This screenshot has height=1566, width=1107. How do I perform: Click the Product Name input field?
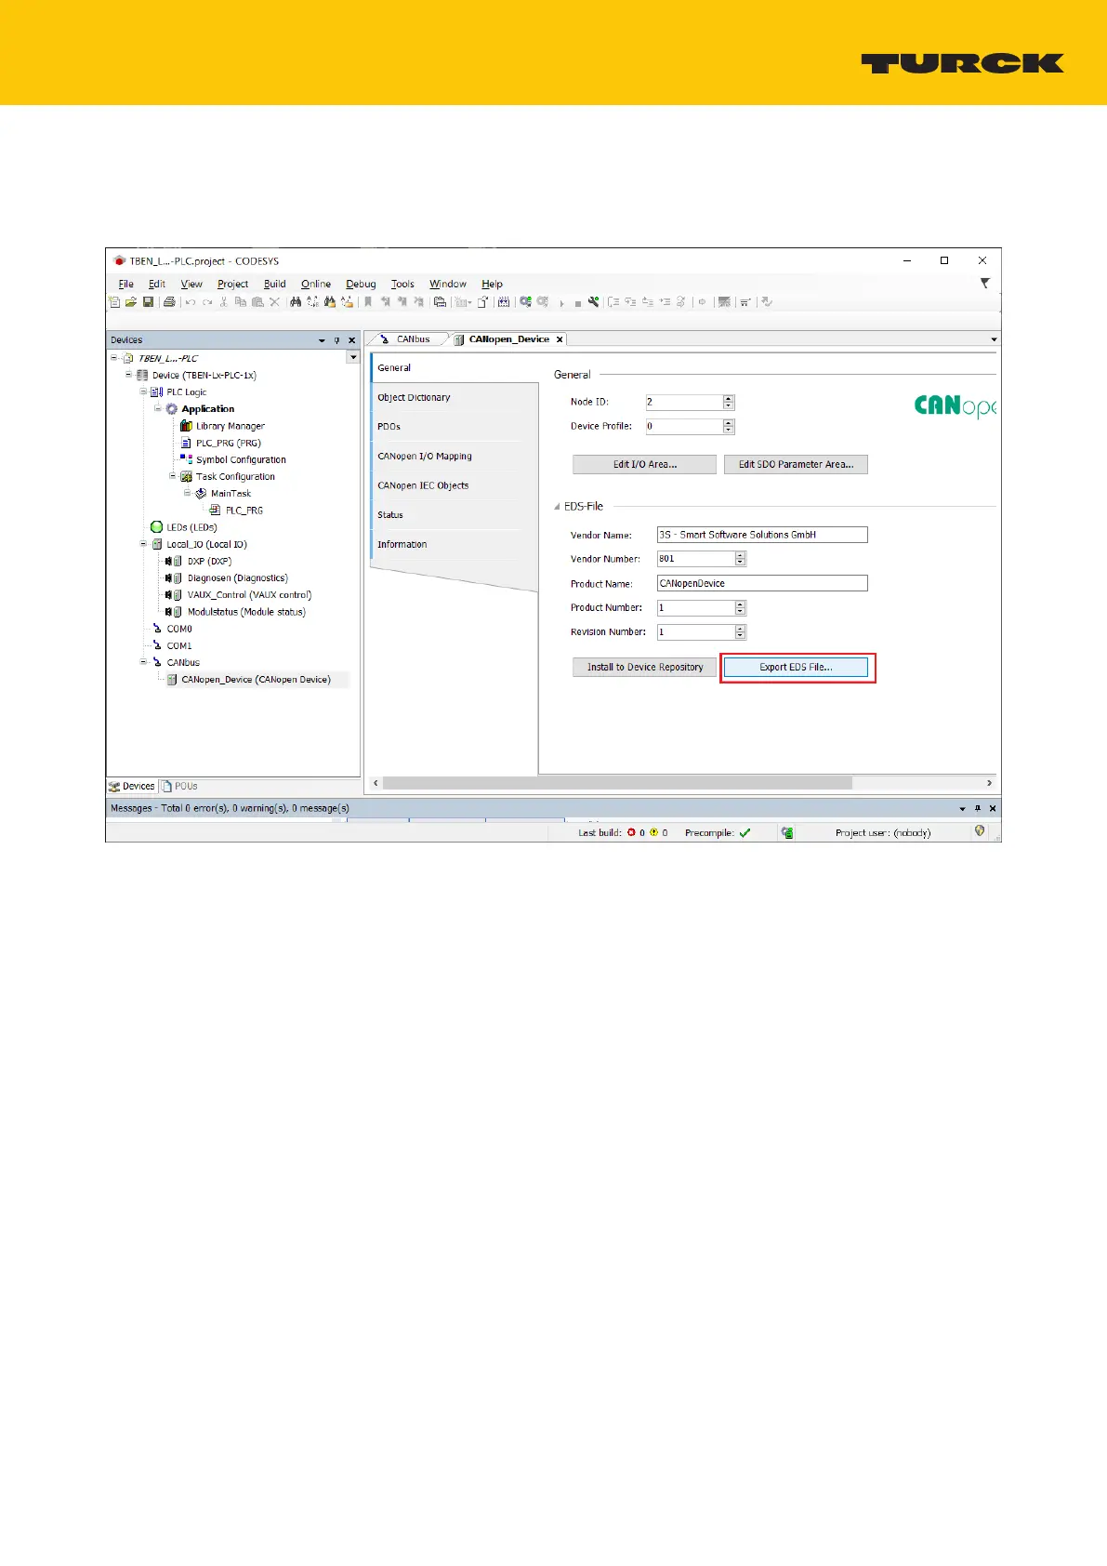[x=762, y=583]
